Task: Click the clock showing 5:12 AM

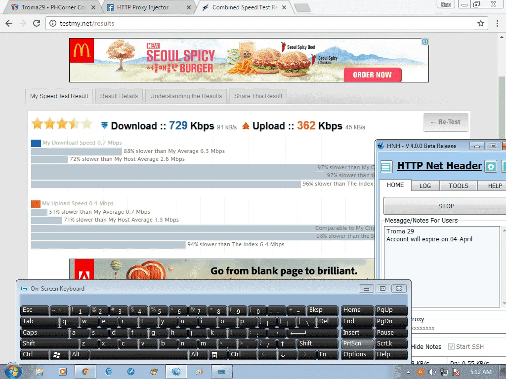Action: tap(480, 372)
